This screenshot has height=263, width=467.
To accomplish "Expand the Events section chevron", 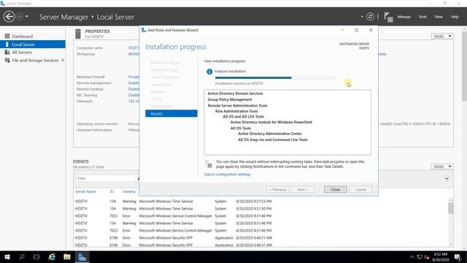I will [x=447, y=178].
